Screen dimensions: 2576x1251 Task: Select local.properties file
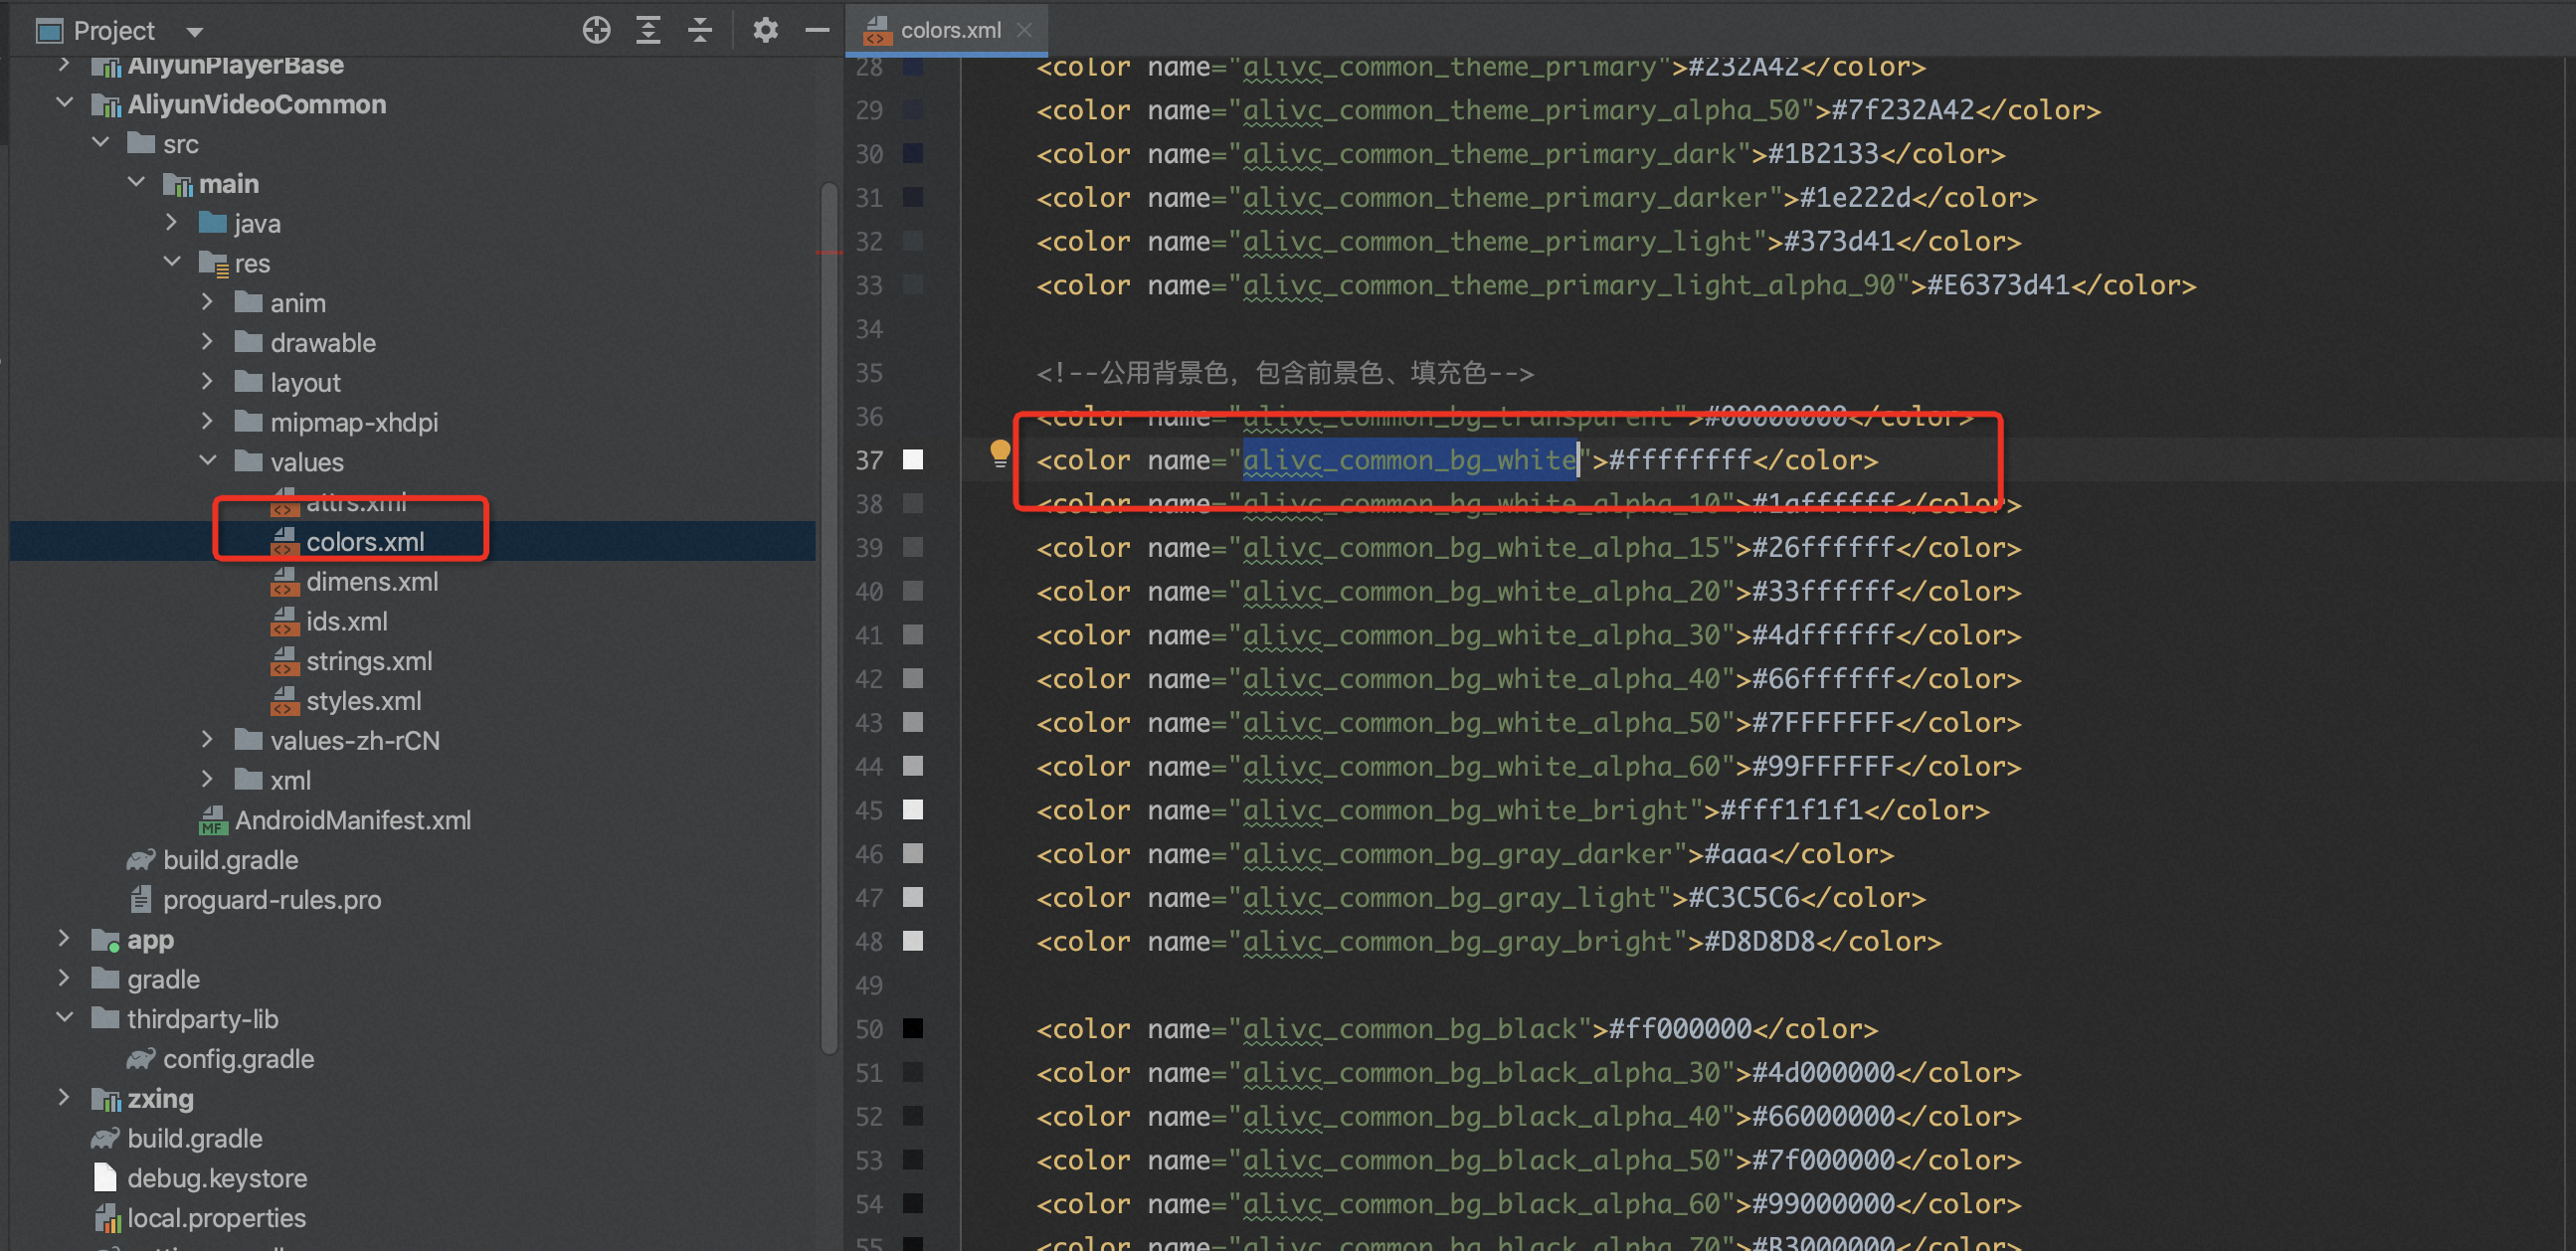[216, 1218]
